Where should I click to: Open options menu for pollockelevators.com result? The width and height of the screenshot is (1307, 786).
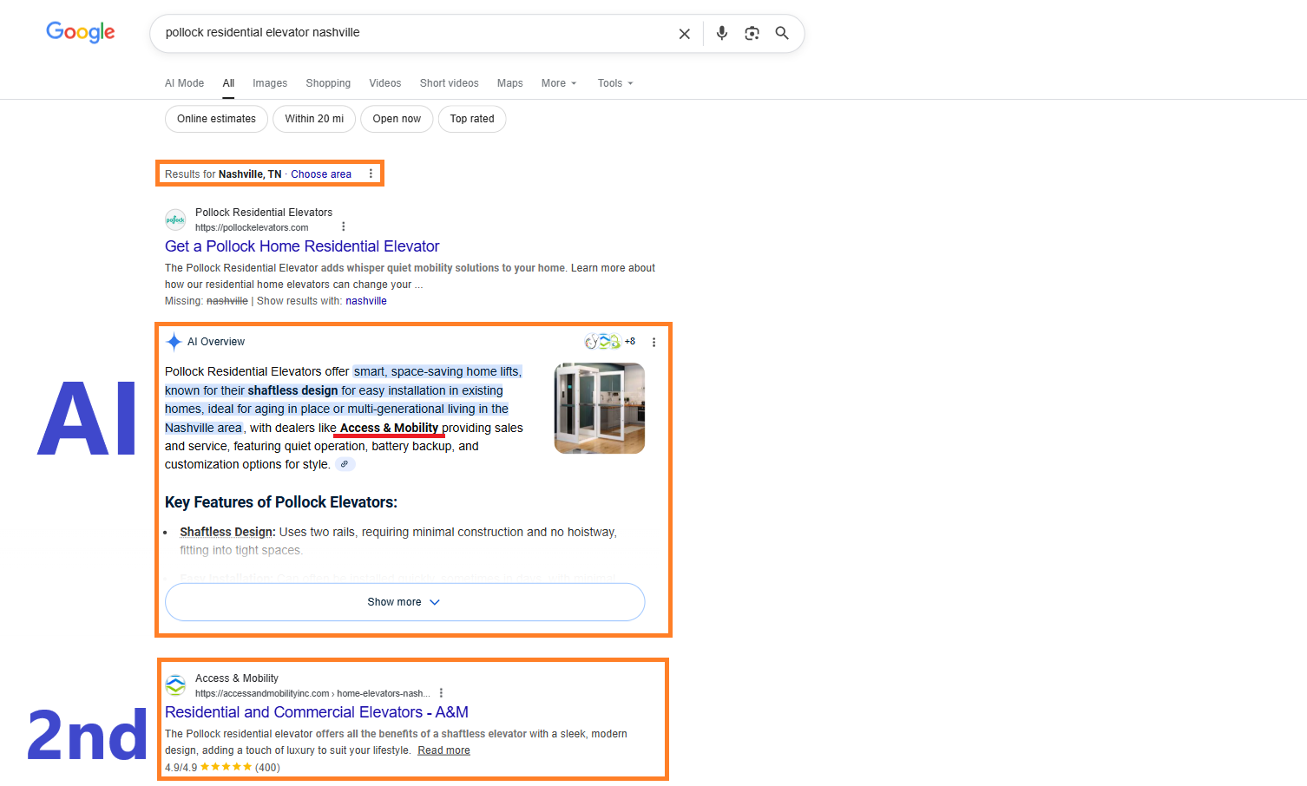tap(344, 227)
